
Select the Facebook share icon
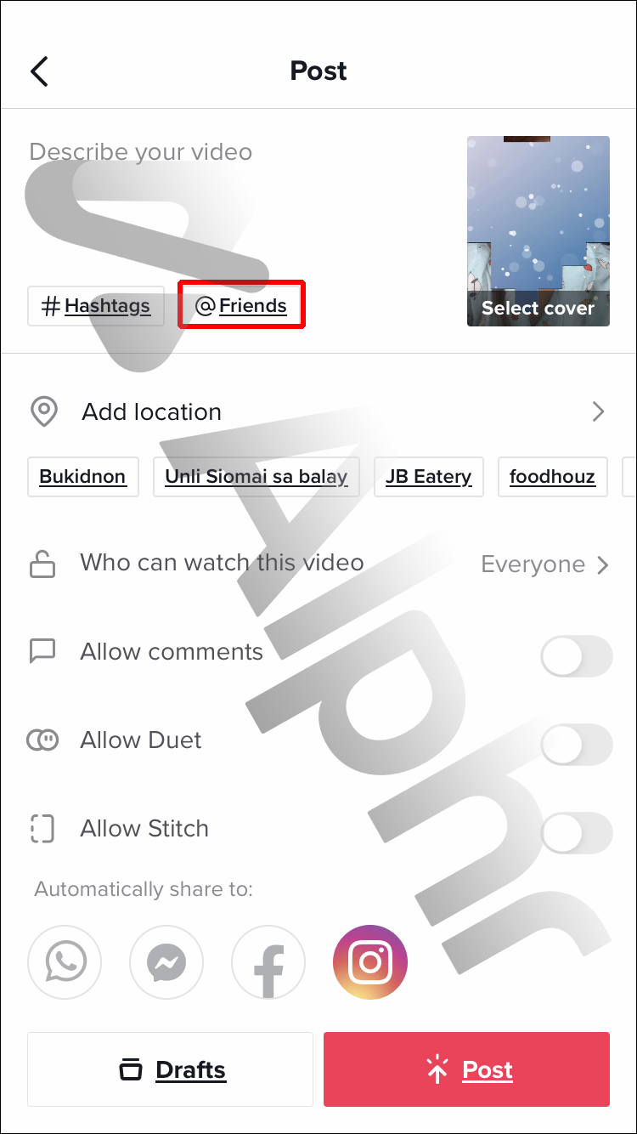coord(268,962)
